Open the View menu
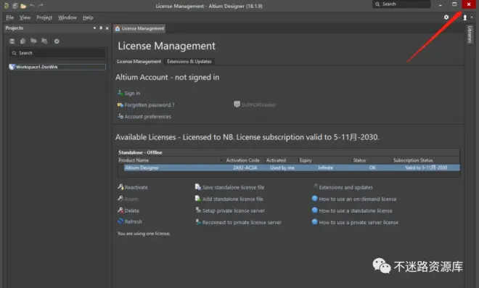 [25, 17]
